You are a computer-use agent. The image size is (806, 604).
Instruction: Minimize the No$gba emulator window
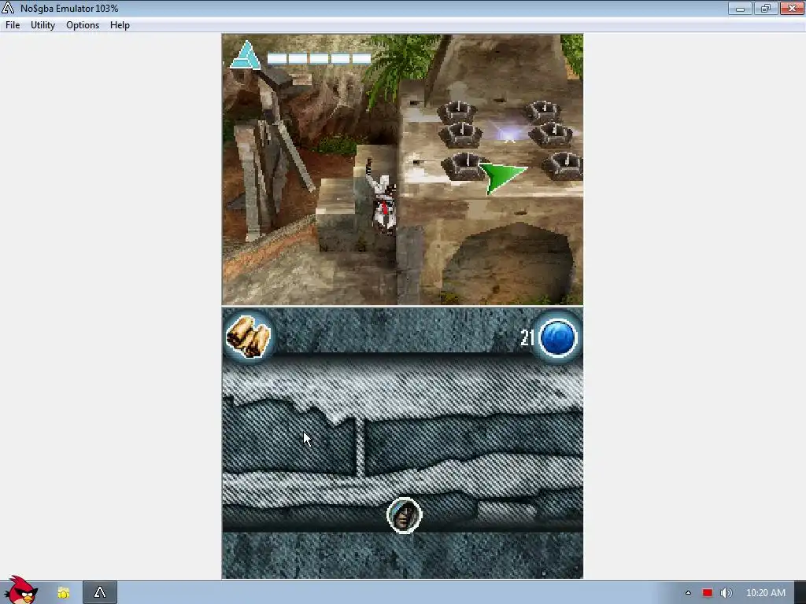[x=740, y=8]
